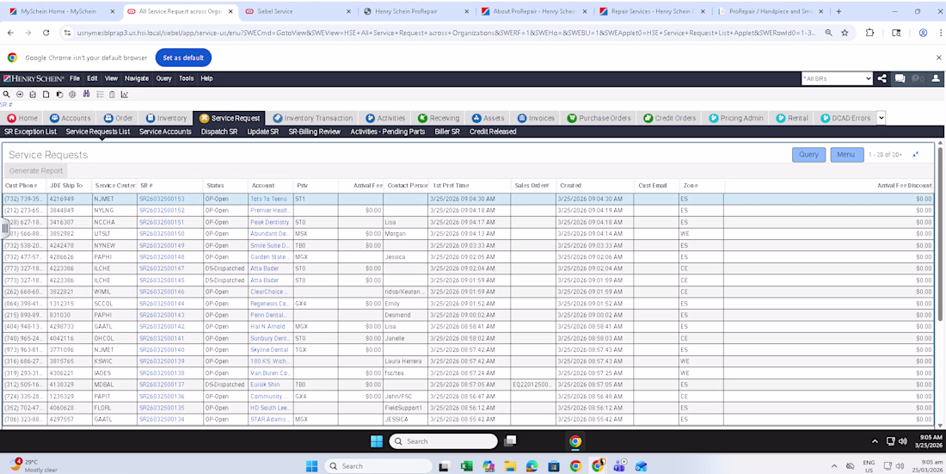Click contact person Laura Herrera
This screenshot has height=474, width=946.
405,361
